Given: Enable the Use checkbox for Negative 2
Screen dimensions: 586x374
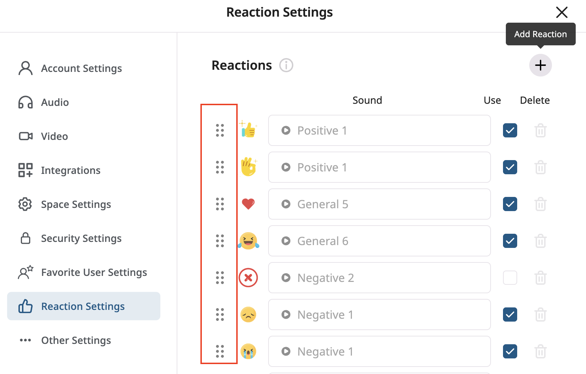Looking at the screenshot, I should pos(510,278).
